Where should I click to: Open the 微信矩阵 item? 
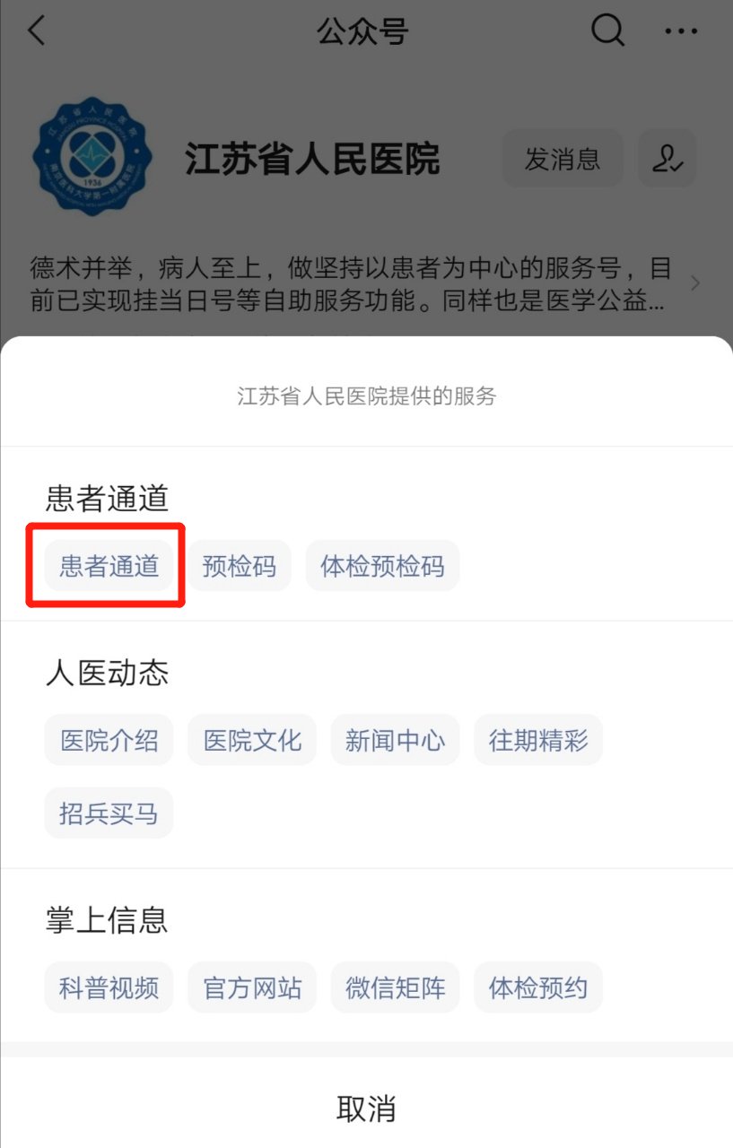tap(395, 987)
